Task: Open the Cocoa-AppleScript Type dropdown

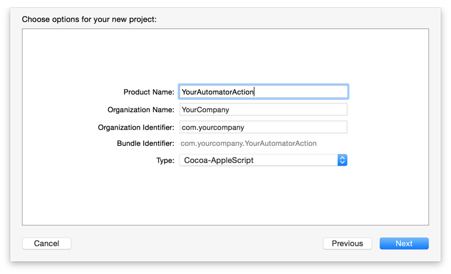Action: tap(263, 160)
